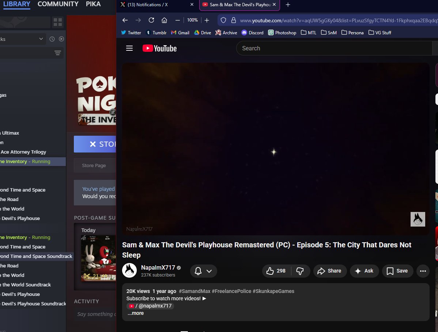Like the video with 298 likes

point(276,271)
